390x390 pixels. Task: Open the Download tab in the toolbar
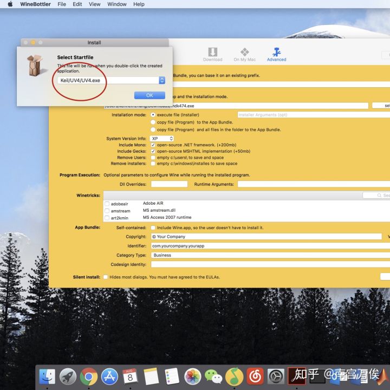tap(212, 55)
